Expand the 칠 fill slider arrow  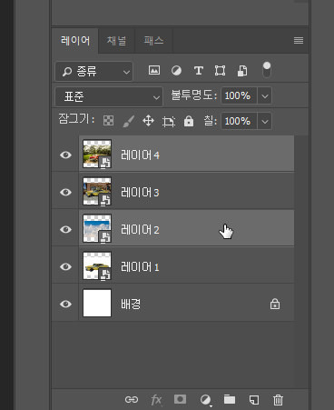[x=265, y=122]
